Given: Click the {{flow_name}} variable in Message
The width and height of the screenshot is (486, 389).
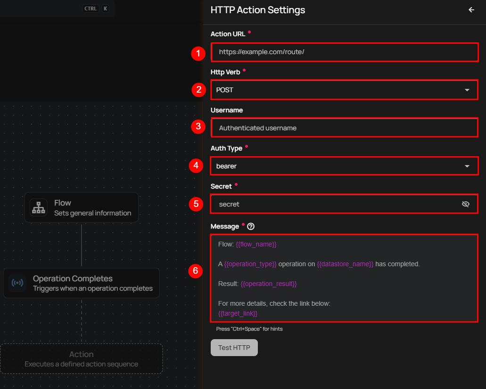Looking at the screenshot, I should click(256, 244).
